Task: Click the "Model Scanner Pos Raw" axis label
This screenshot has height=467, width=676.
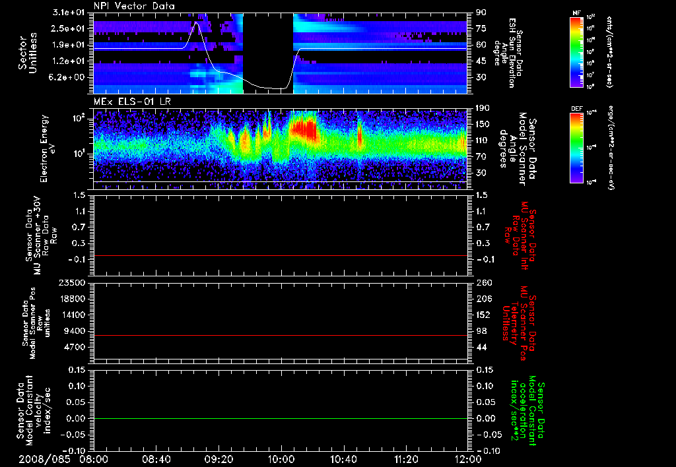Action: [36, 323]
